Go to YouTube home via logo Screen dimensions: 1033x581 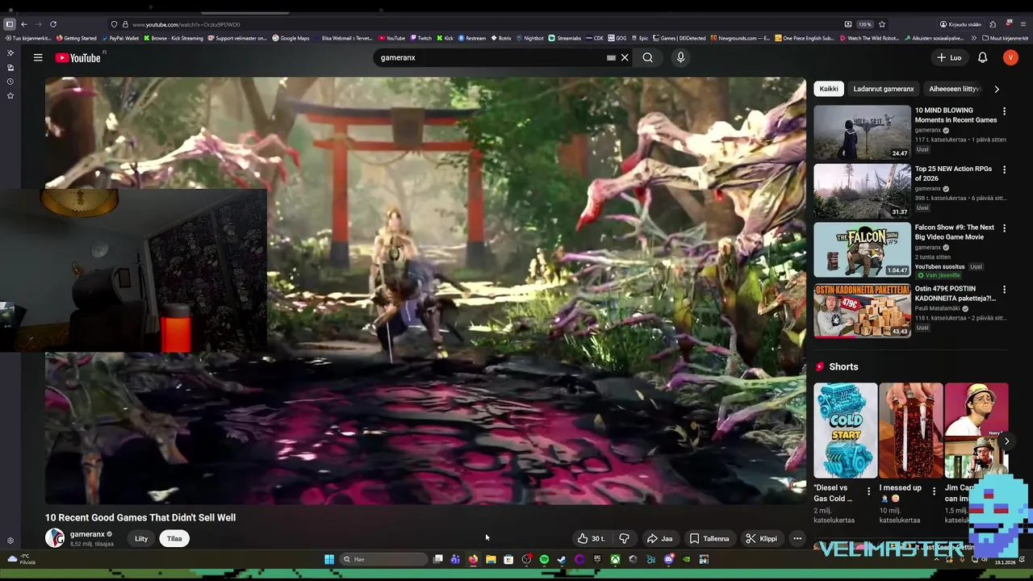click(x=78, y=57)
